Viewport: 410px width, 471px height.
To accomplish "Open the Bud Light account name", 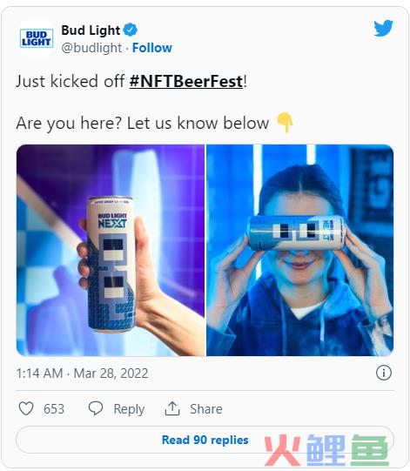I will click(91, 30).
